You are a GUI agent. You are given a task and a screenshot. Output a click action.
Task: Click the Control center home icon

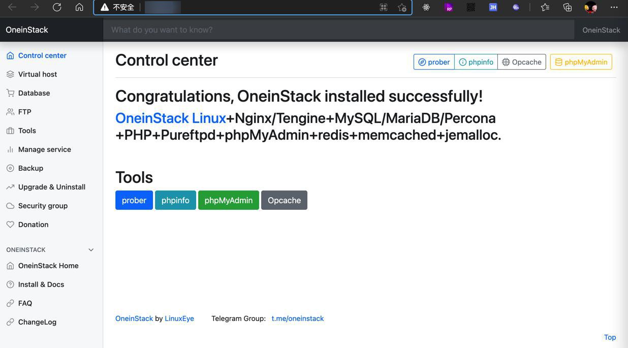point(10,55)
